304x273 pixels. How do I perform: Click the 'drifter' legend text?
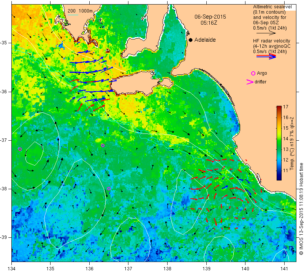pos(260,82)
